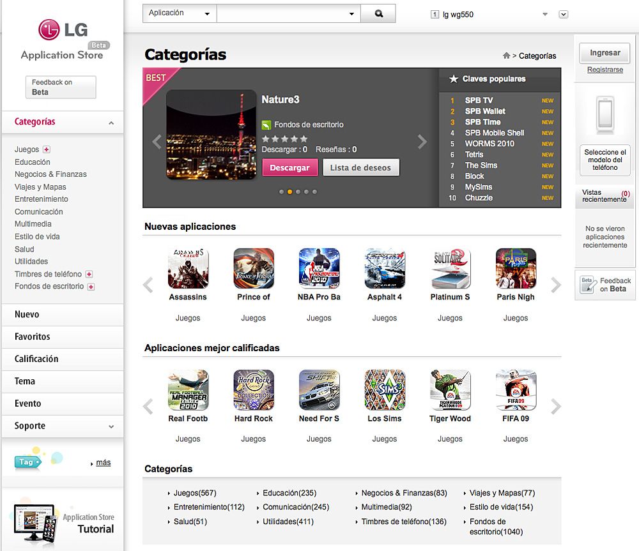Open the Tiger Woods app icon

tap(450, 389)
